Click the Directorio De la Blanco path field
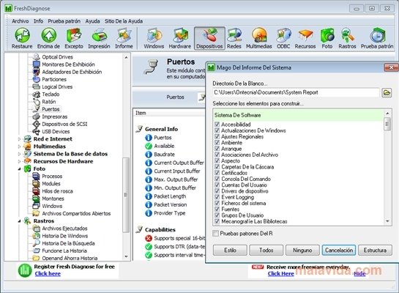 (x=296, y=92)
